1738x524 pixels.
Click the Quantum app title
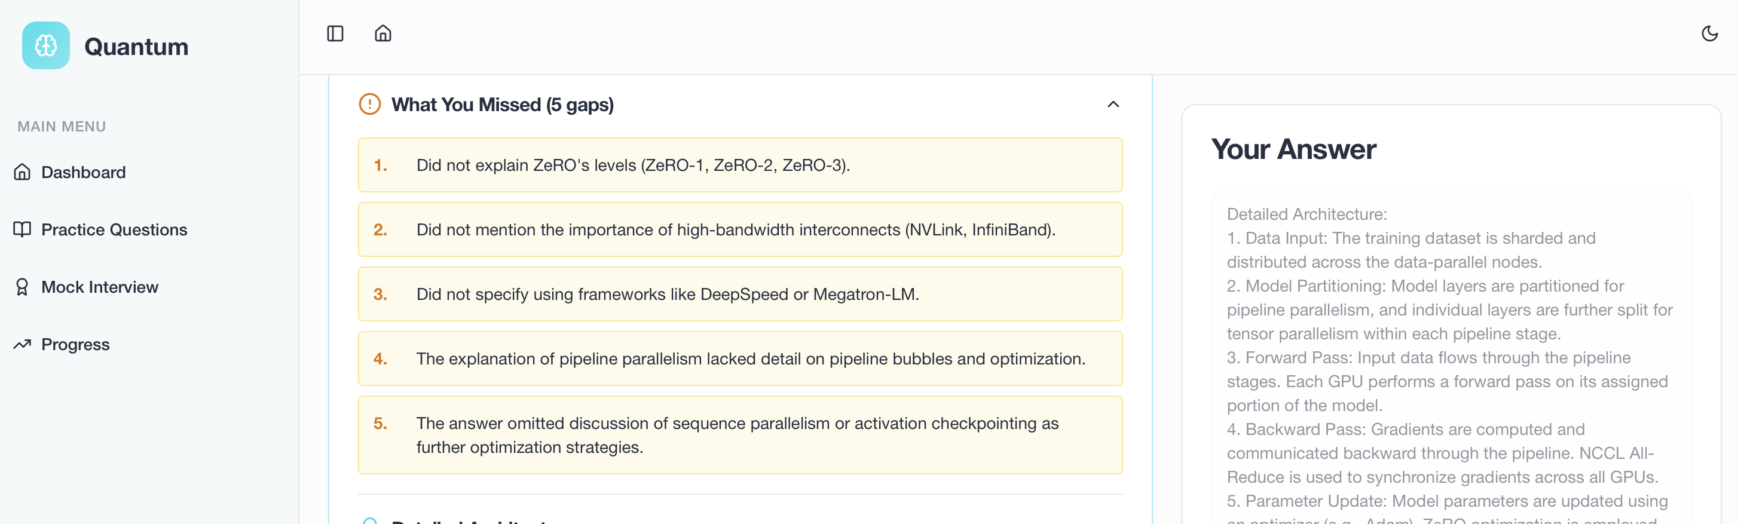point(136,47)
